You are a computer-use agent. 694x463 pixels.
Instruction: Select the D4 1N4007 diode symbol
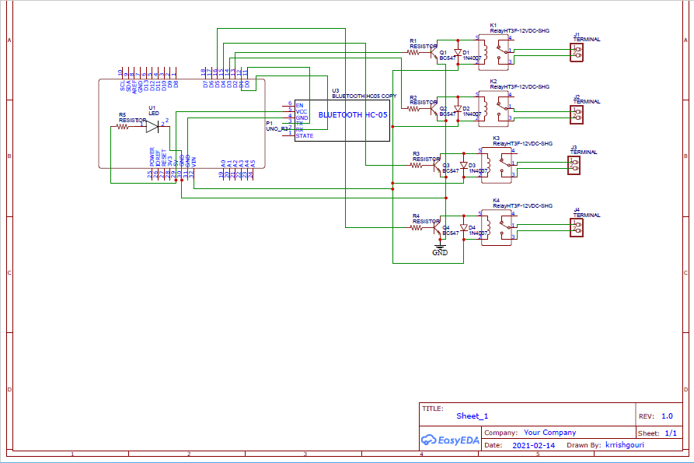(x=464, y=228)
